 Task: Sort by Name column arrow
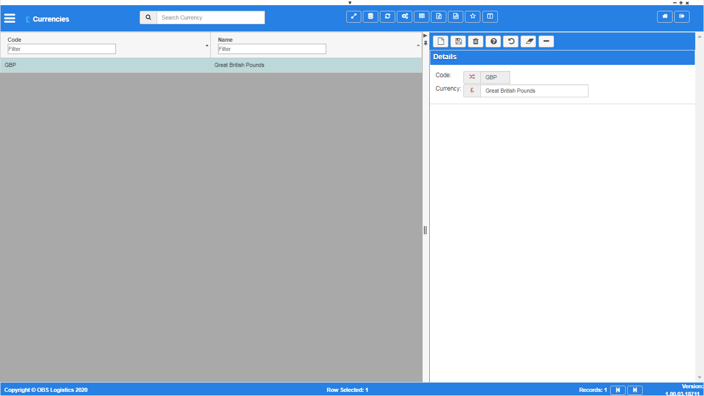(x=418, y=46)
